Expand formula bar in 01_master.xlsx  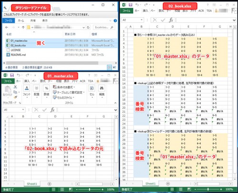116,110
